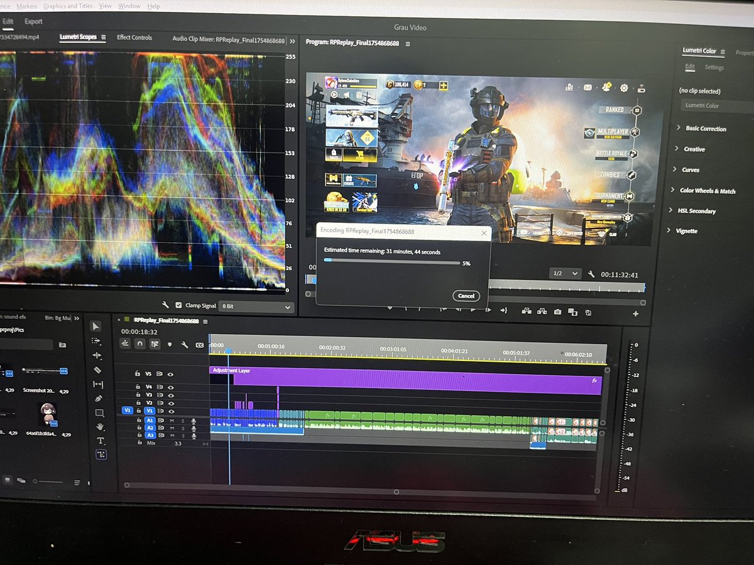Open Lumetri Scopes settings wrench
The height and width of the screenshot is (565, 754).
click(165, 305)
